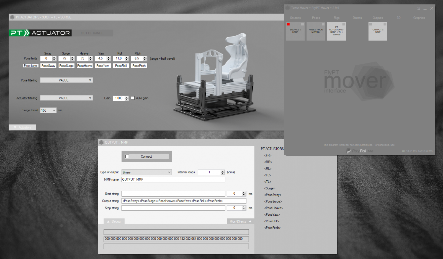Adjust the Interval loops stepper arrows
The height and width of the screenshot is (259, 443).
click(x=223, y=172)
